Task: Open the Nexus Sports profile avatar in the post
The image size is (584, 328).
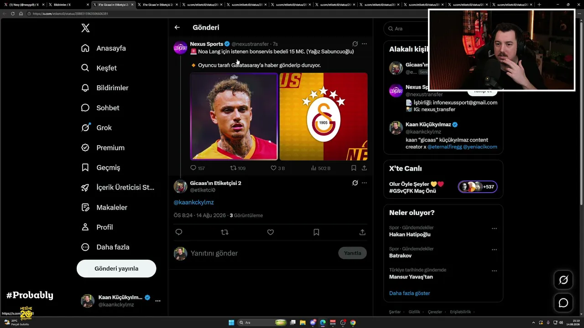Action: (x=181, y=47)
